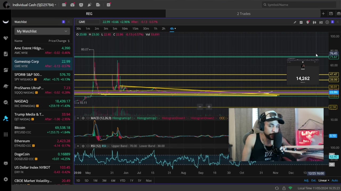Expand the My Watchlist dropdown
The height and width of the screenshot is (191, 341).
pos(42,31)
